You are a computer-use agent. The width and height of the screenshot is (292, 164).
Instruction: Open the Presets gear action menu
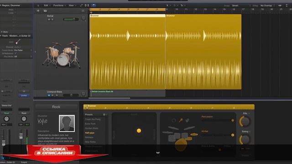104,114
